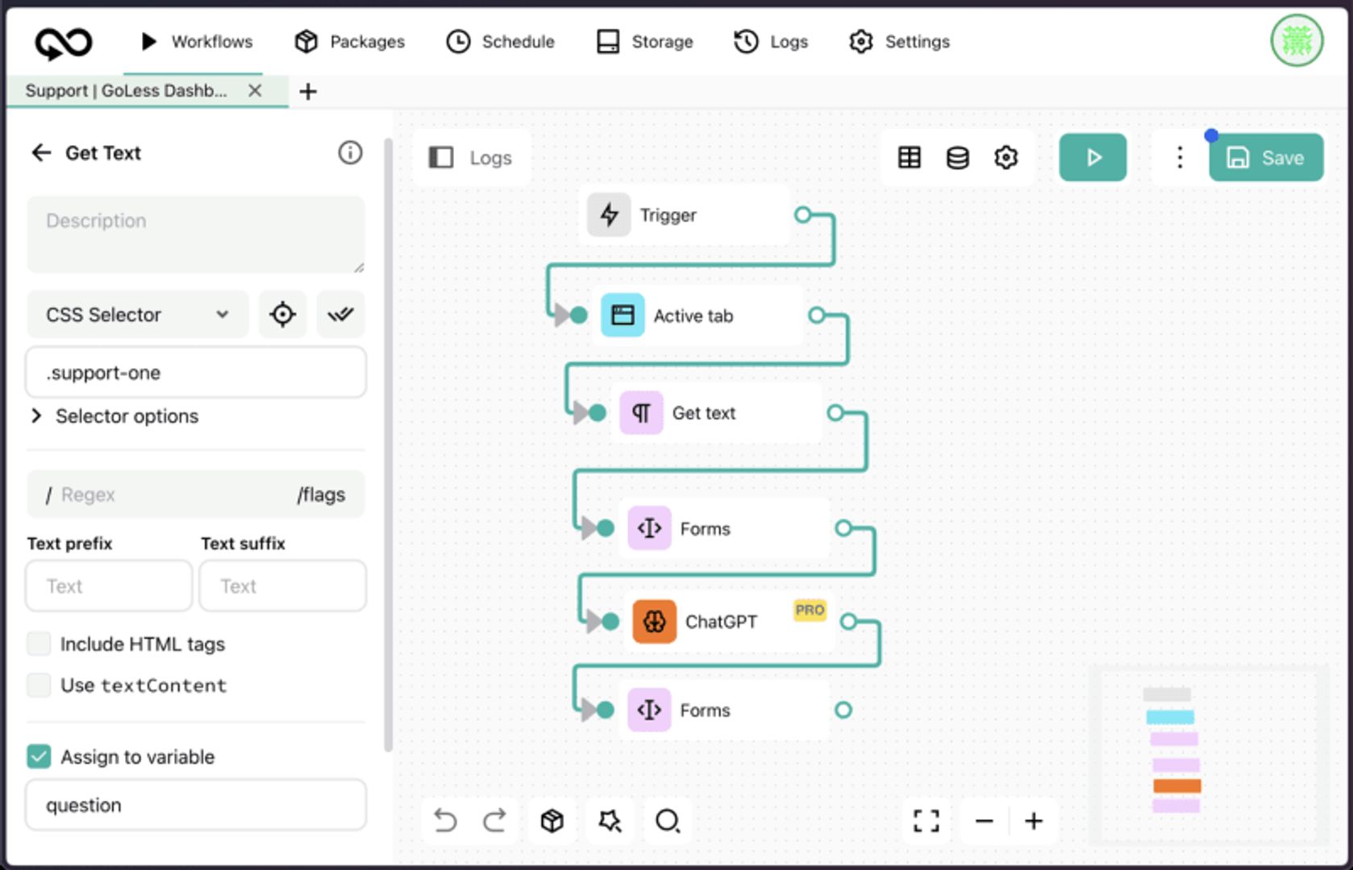This screenshot has width=1353, height=870.
Task: Open the Workflows menu
Action: click(196, 41)
